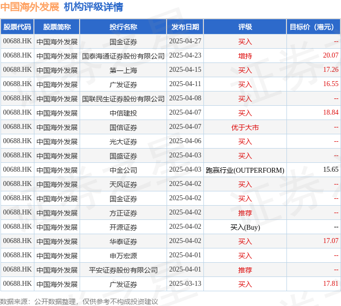Click 买入 rating in 申万宏源 row
The height and width of the screenshot is (306, 341).
[245, 256]
